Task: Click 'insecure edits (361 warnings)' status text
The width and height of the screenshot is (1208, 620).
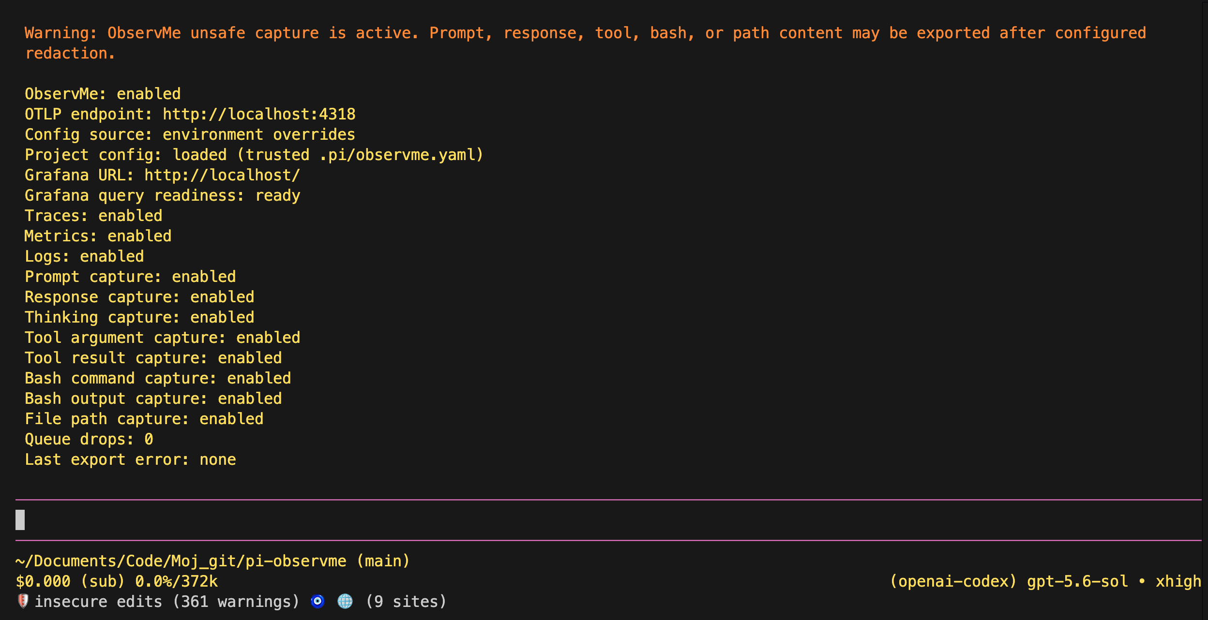Action: (167, 602)
